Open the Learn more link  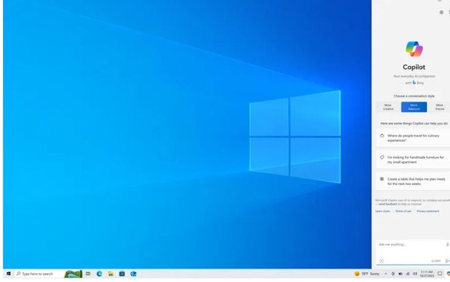(x=382, y=211)
